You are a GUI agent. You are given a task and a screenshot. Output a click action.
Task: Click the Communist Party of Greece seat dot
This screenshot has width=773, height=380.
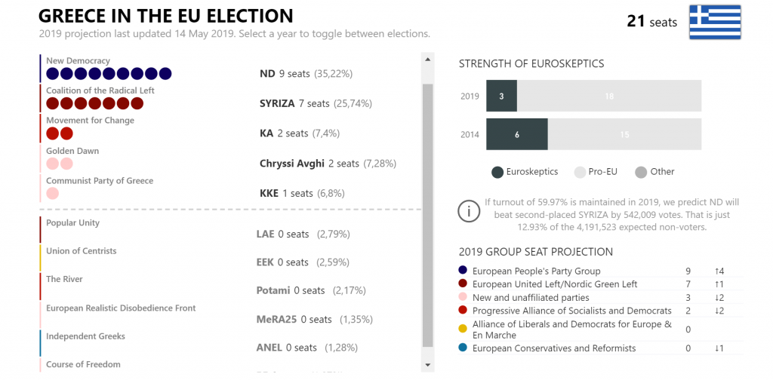pyautogui.click(x=53, y=194)
